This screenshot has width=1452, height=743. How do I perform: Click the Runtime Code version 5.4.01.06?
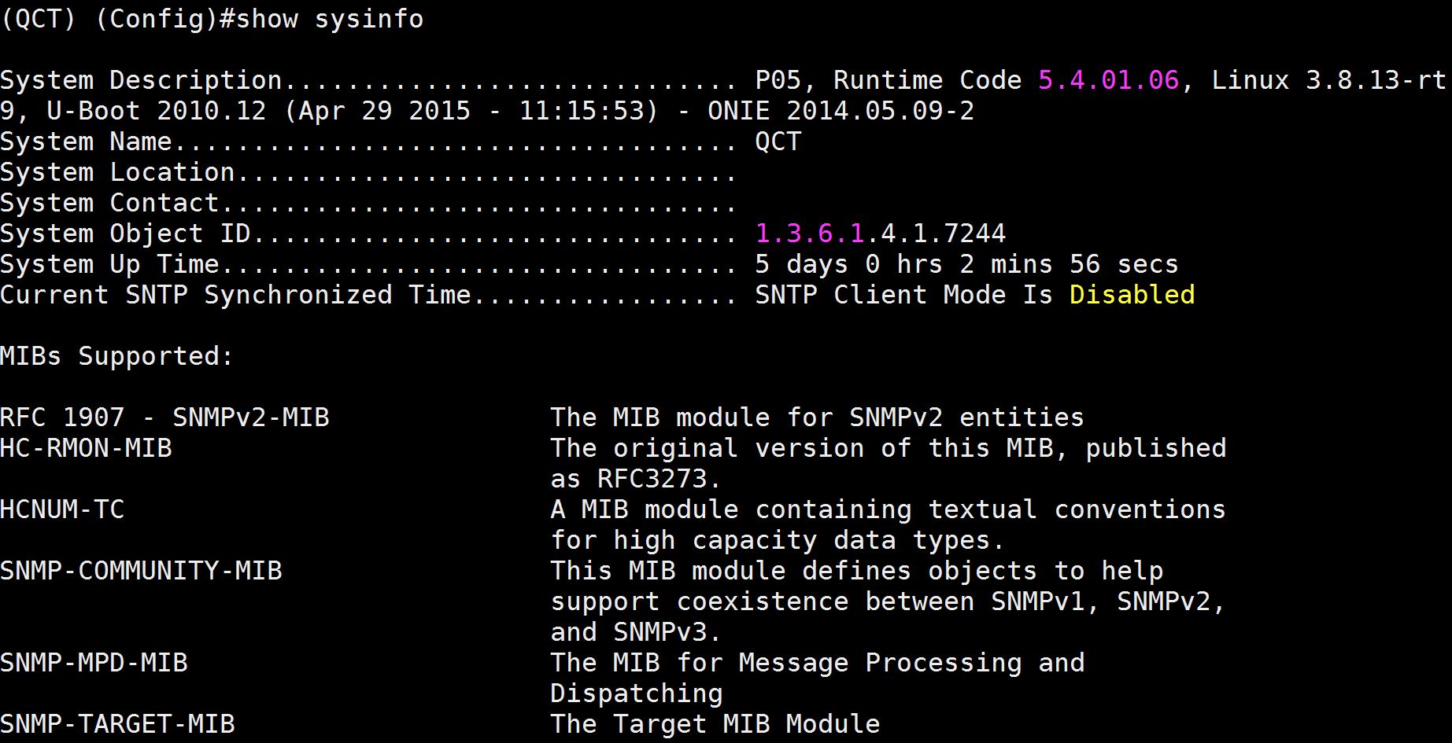click(x=1108, y=80)
